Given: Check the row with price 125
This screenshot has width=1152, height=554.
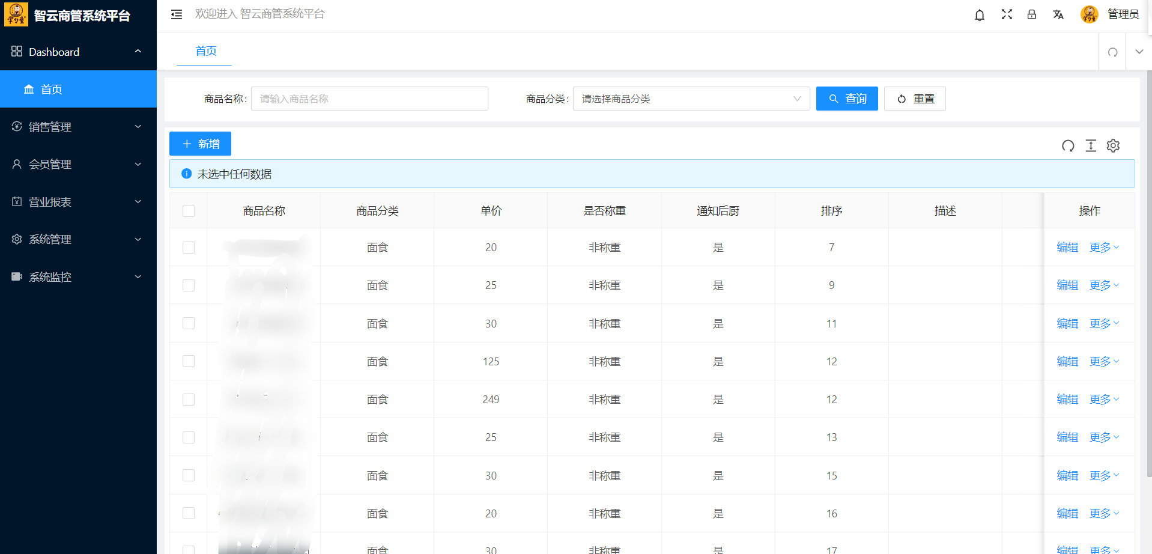Looking at the screenshot, I should click(189, 361).
